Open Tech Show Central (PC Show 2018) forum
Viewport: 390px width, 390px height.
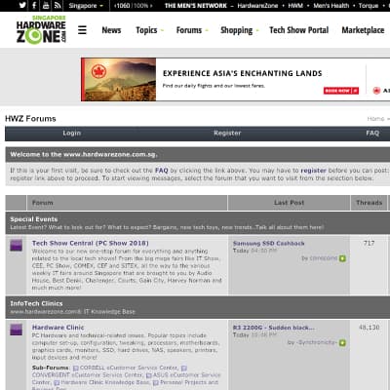point(91,243)
